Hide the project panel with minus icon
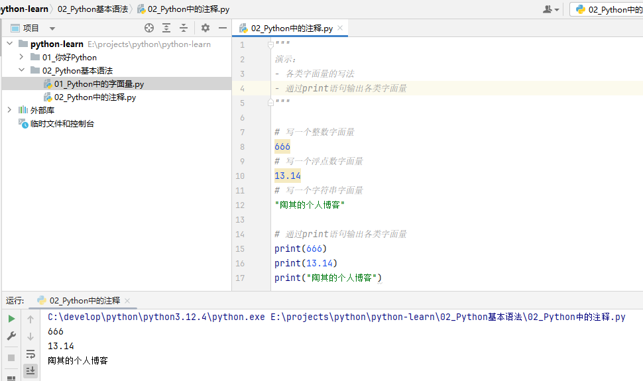Image resolution: width=643 pixels, height=381 pixels. [223, 28]
